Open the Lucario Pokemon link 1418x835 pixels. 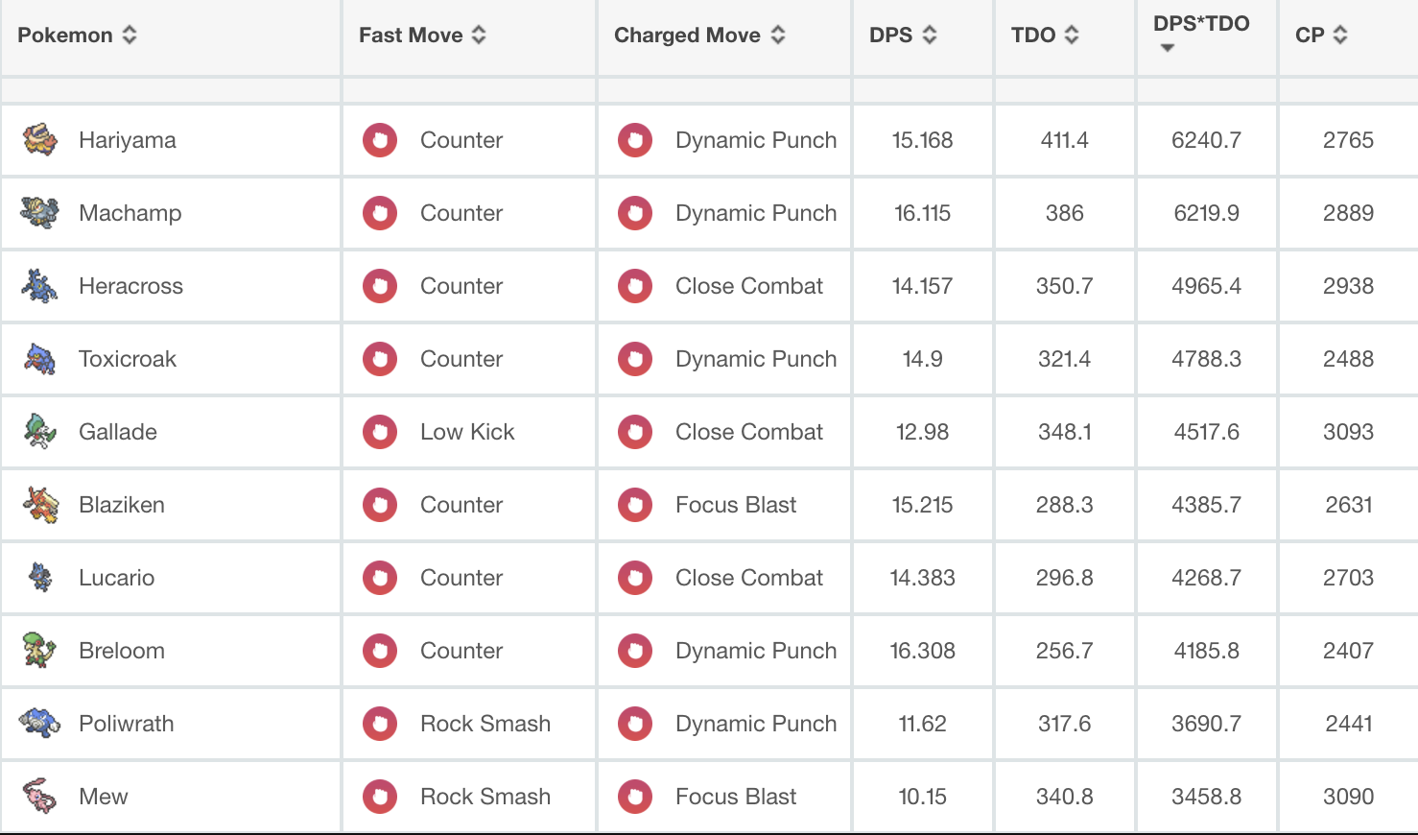click(x=116, y=578)
